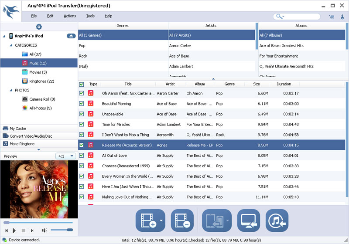Screen dimensions: 349x244
Task: Uncheck the Release Me (Acoustic Version) checkbox
Action: coord(82,145)
